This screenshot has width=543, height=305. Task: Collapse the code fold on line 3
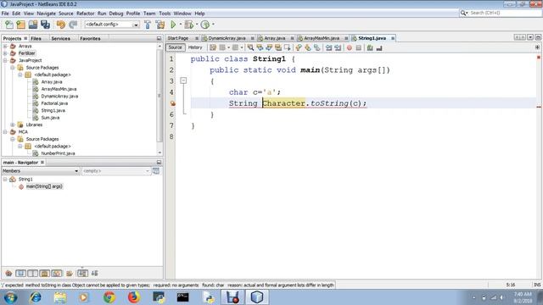tap(183, 80)
